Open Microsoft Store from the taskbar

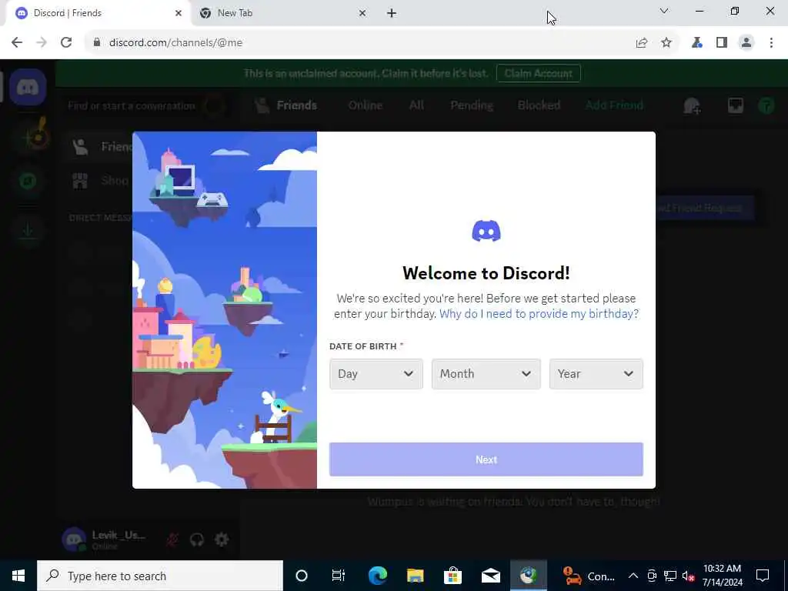pyautogui.click(x=452, y=576)
